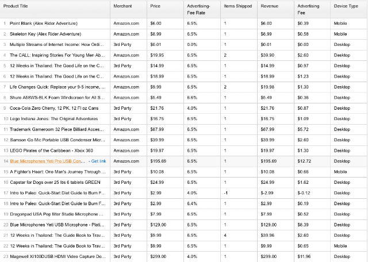Image resolution: width=368 pixels, height=262 pixels.
Task: Select Point Blank (Alex Rider Adventure) row
Action: [184, 24]
